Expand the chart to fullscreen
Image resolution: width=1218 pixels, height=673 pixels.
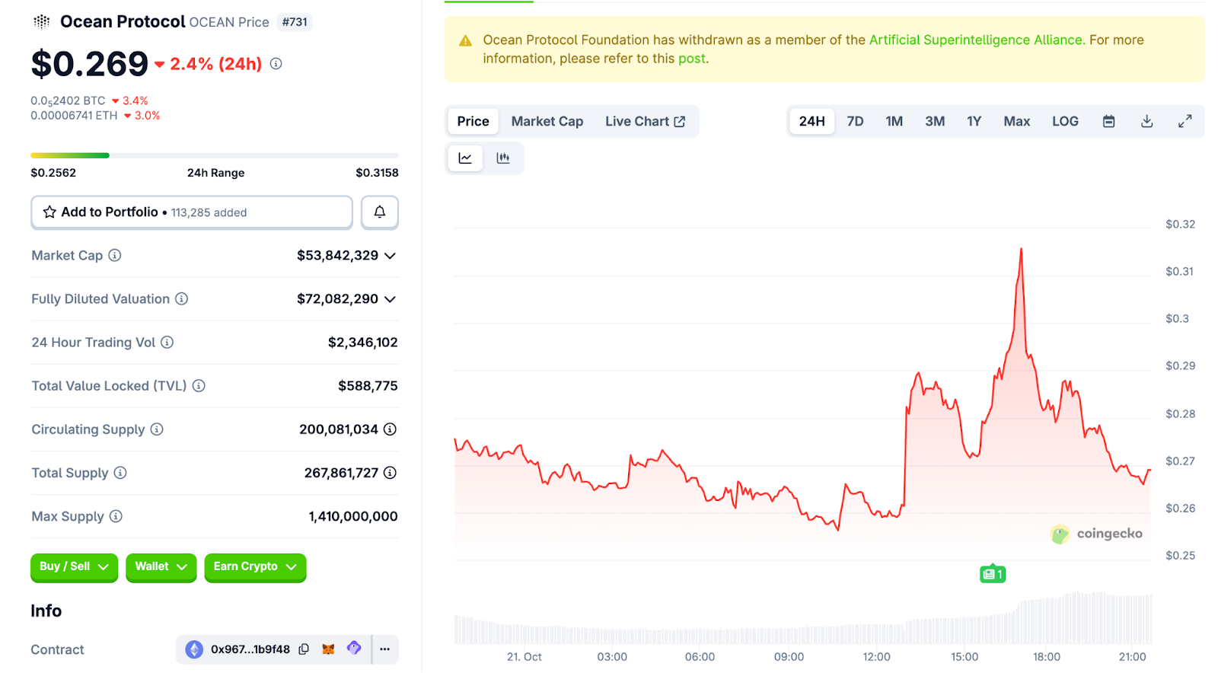tap(1185, 122)
